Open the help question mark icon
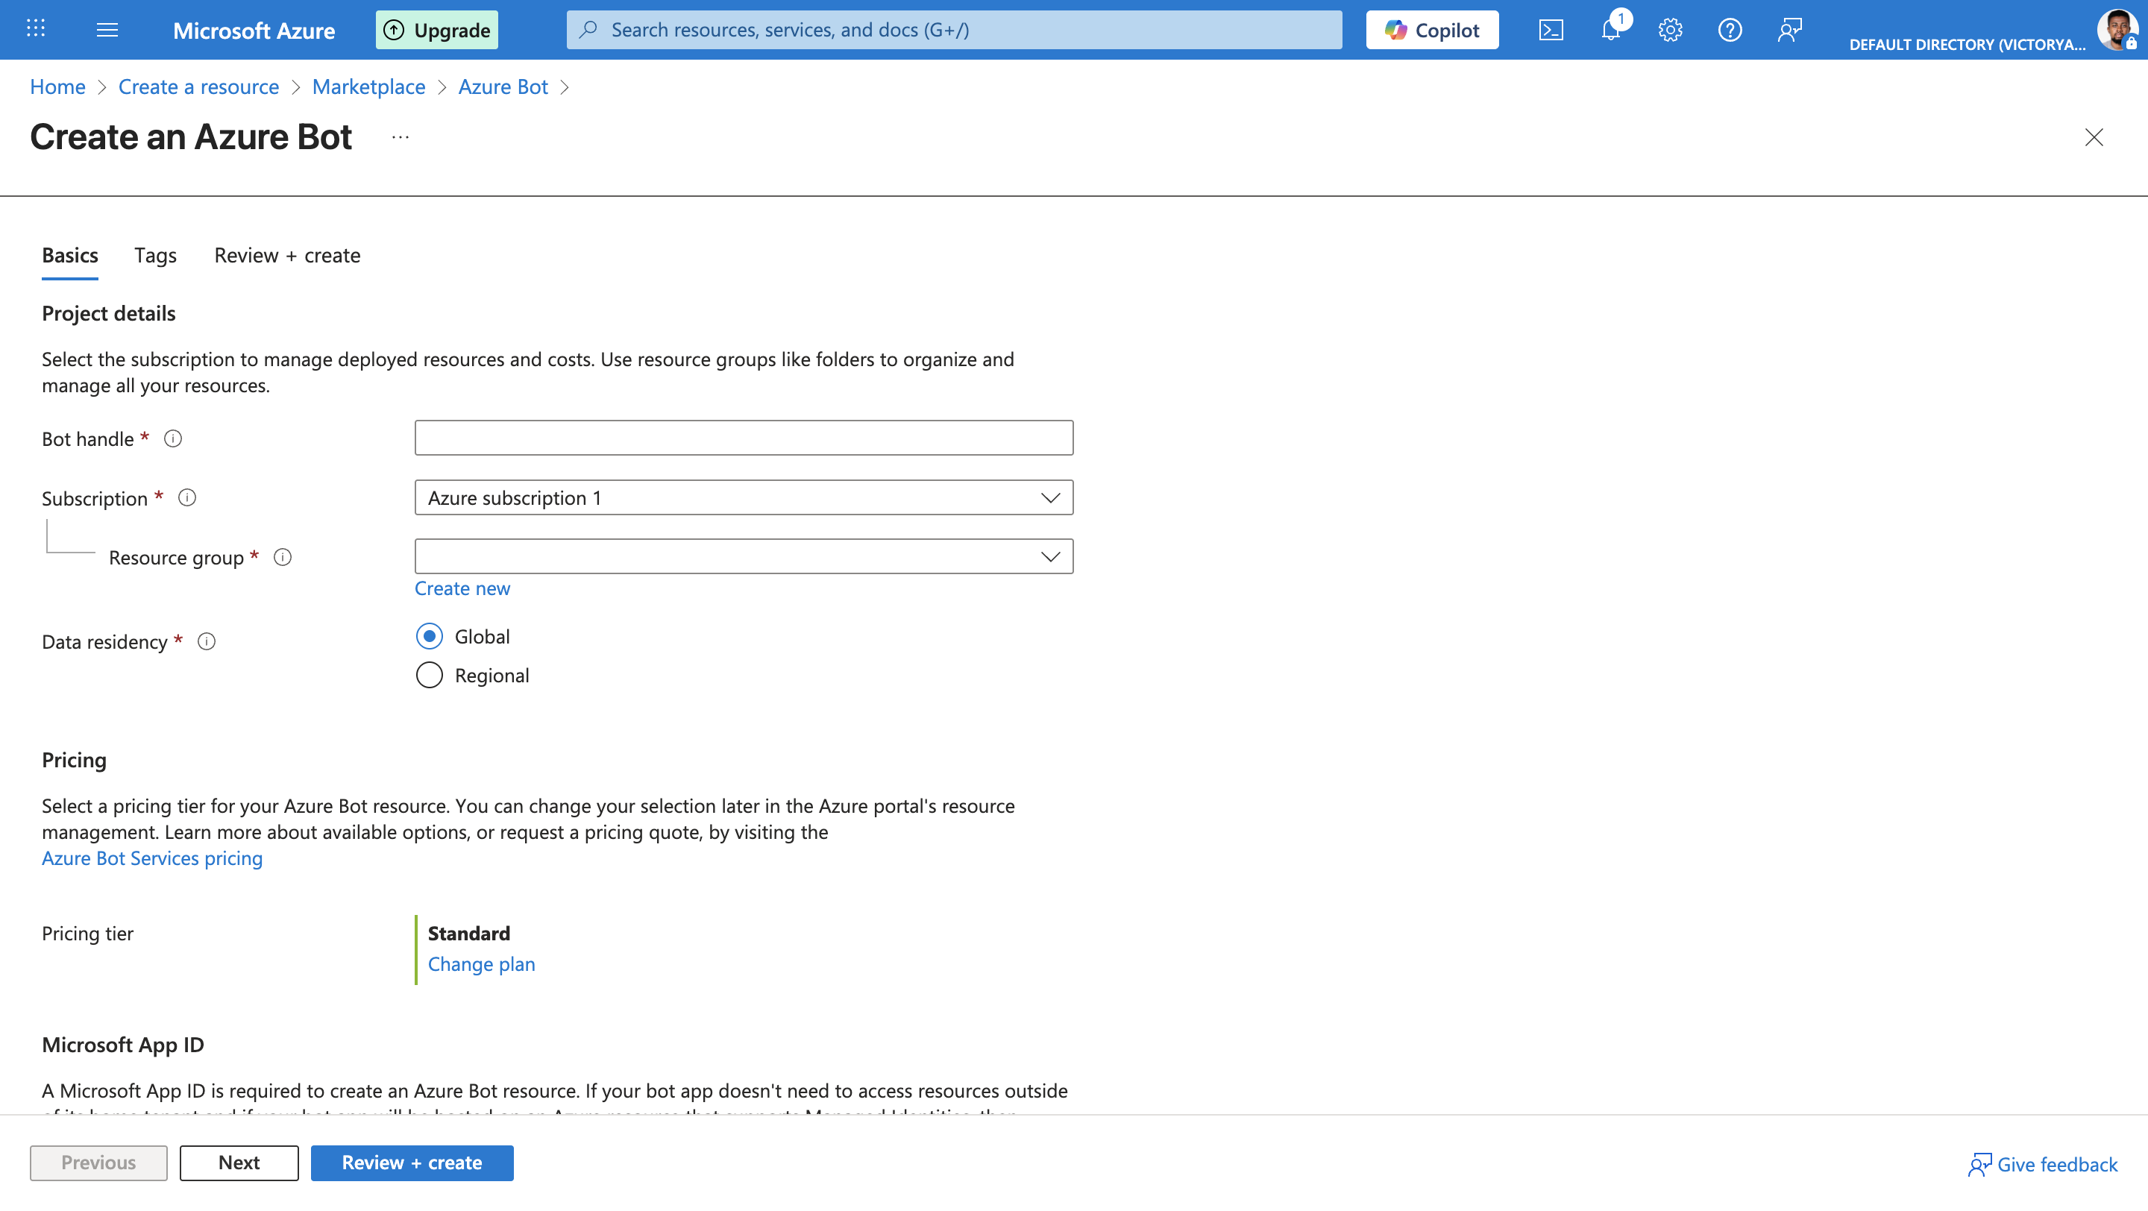The height and width of the screenshot is (1211, 2148). (1730, 29)
